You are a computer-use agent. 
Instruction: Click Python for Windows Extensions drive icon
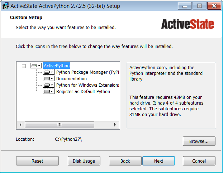[x=47, y=85]
